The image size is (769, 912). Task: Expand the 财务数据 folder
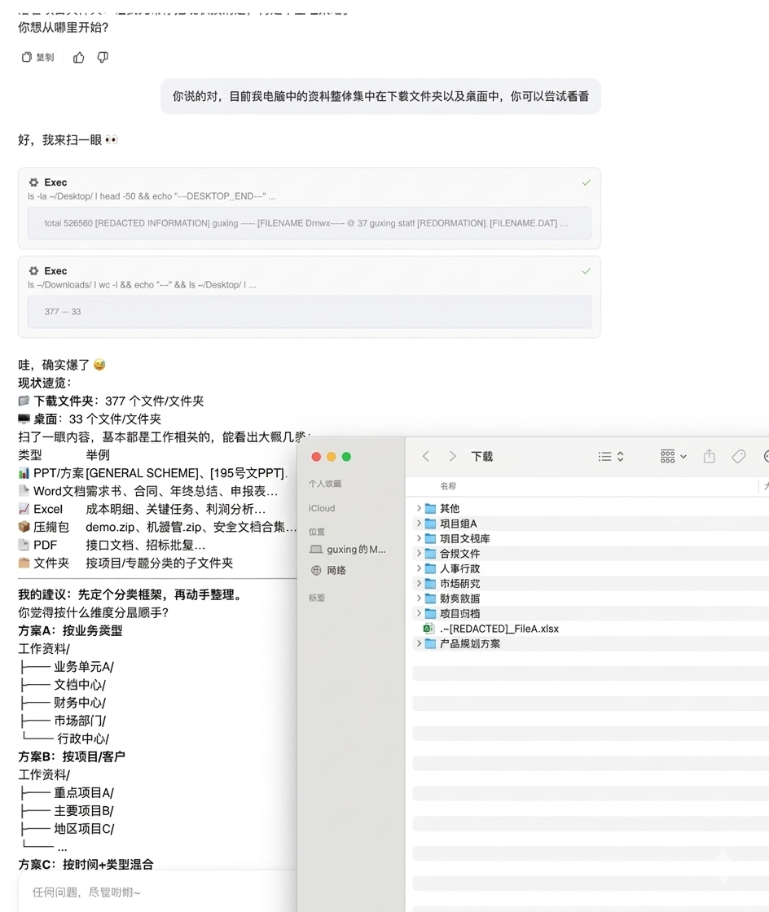point(419,598)
